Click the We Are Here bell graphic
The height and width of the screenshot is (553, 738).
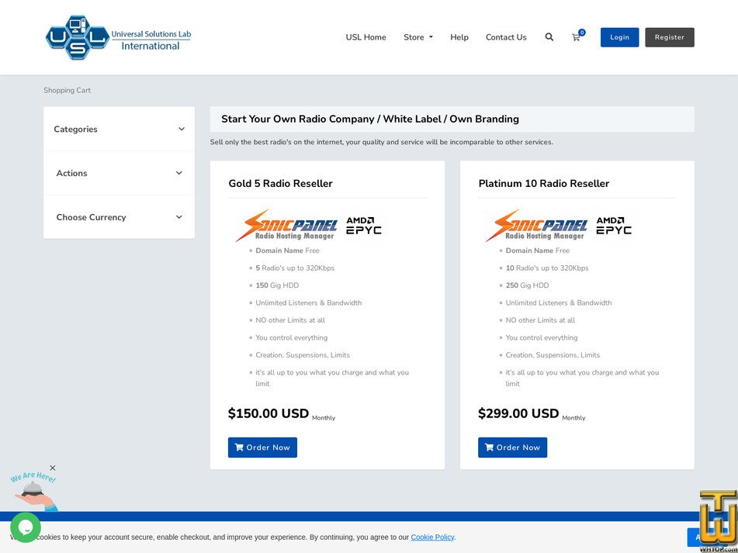coord(35,492)
